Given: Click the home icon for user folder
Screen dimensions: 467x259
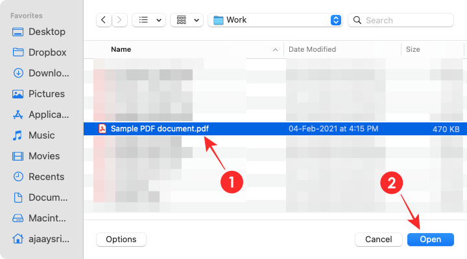Looking at the screenshot, I should point(18,239).
